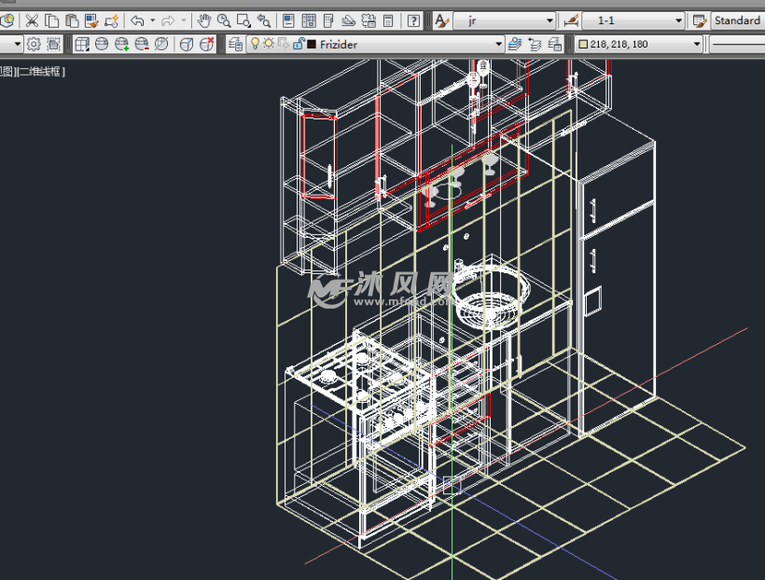The width and height of the screenshot is (765, 580).
Task: Click the Make Object's Layer Current icon
Action: pos(516,43)
